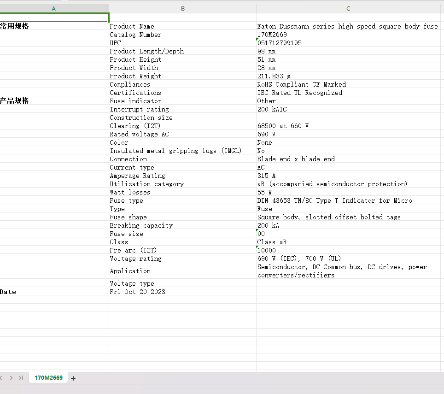Screen dimensions: 444x394
Task: Select value cell '68500 at 660 V'
Action: point(348,126)
